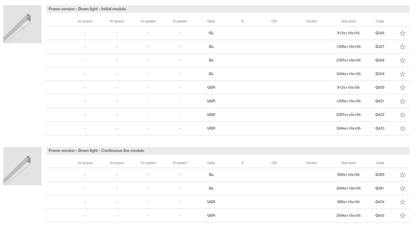Screen dimensions: 417x227
Task: Star the Q356 product as favorite
Action: [402, 33]
